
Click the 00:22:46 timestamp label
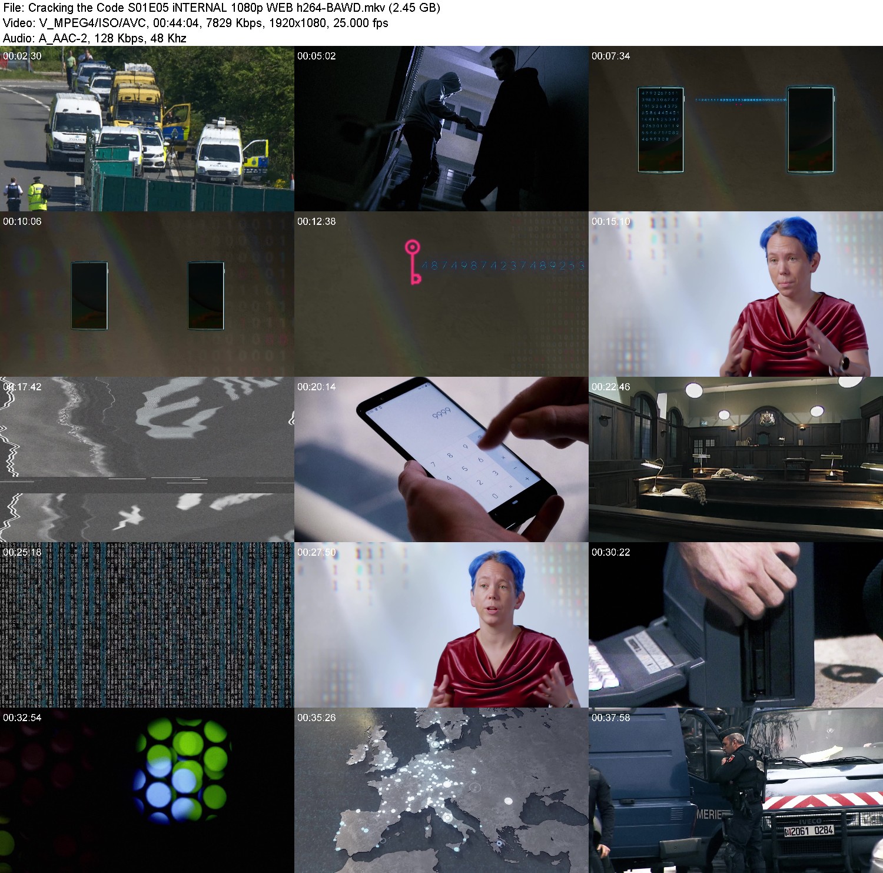tap(611, 387)
